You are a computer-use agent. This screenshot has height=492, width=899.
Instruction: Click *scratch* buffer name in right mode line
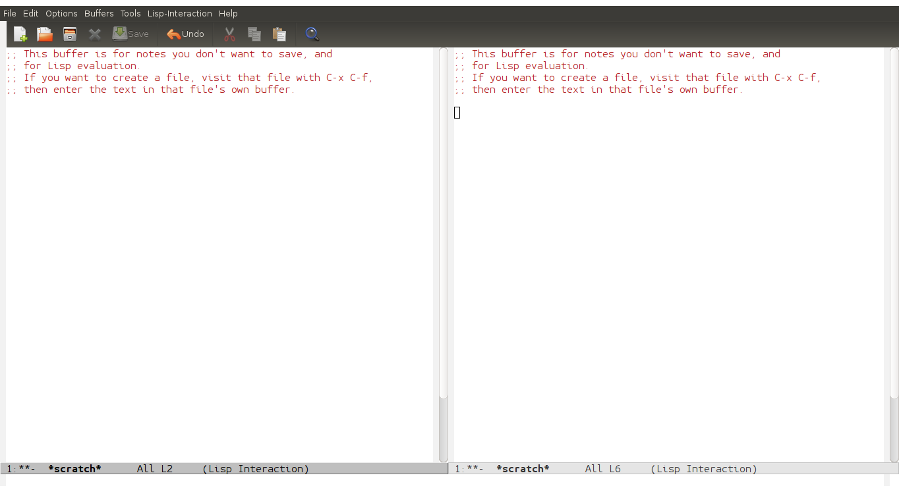(523, 469)
